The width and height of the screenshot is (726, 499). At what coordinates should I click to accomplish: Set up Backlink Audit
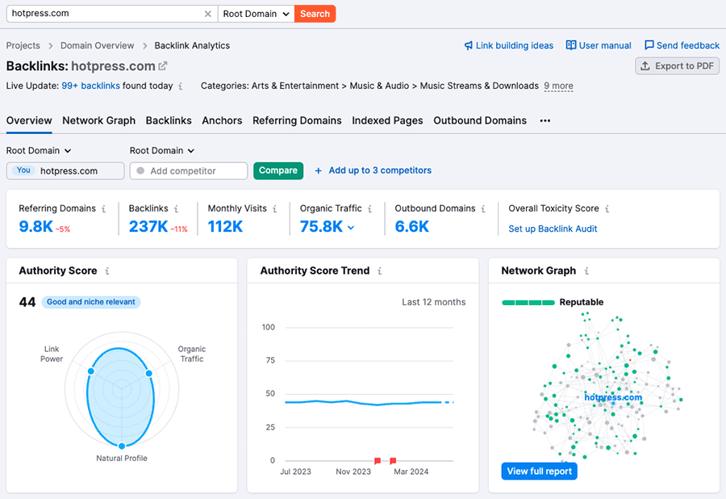coord(553,229)
